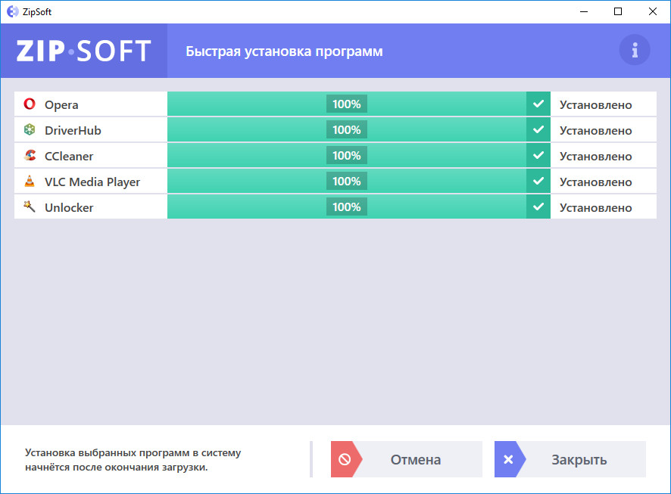Click the VLC cone icon
The image size is (671, 494).
pos(30,181)
